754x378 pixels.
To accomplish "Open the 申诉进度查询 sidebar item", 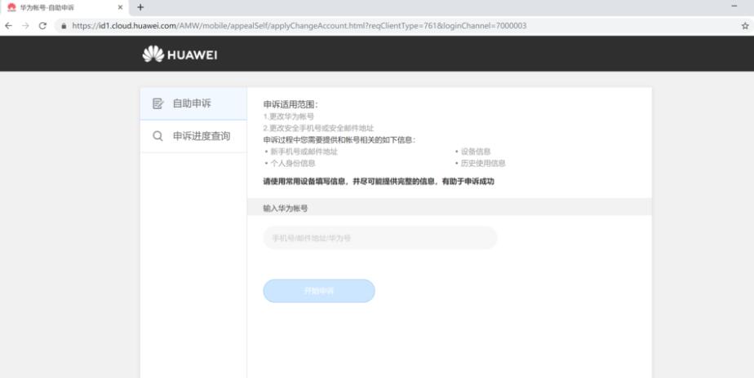I will [x=193, y=136].
